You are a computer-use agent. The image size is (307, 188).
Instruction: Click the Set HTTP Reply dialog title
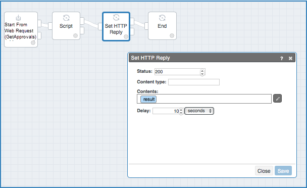coord(150,58)
